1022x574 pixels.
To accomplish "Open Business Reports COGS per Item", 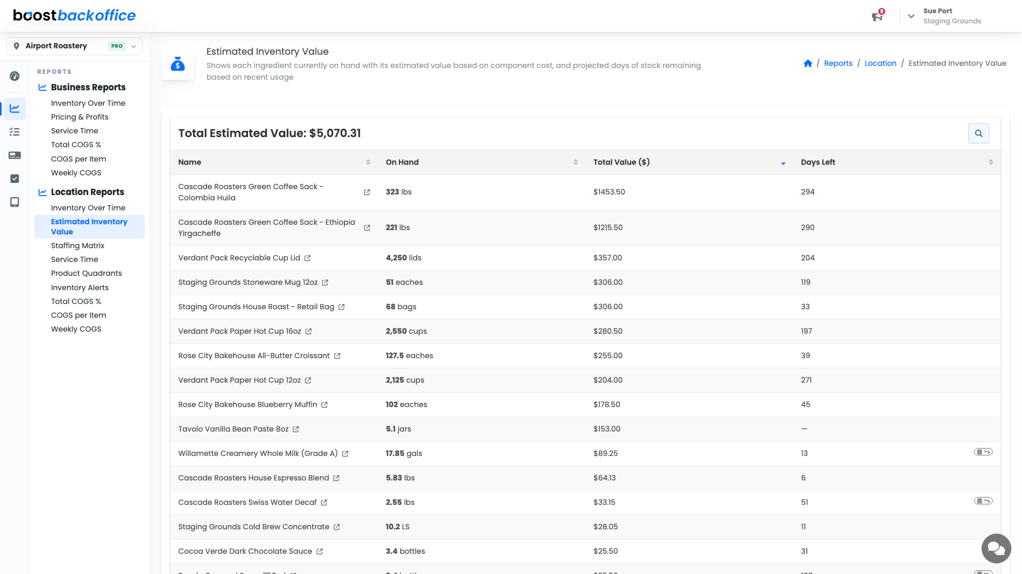I will (79, 159).
